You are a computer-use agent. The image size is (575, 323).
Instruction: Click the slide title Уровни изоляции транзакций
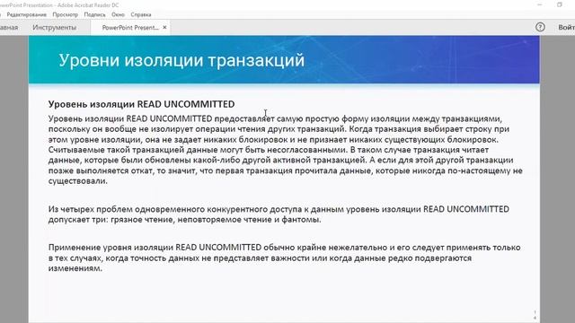tap(181, 60)
